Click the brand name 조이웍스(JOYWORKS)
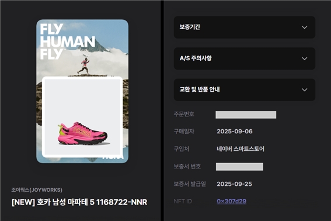331x221 pixels. (37, 190)
